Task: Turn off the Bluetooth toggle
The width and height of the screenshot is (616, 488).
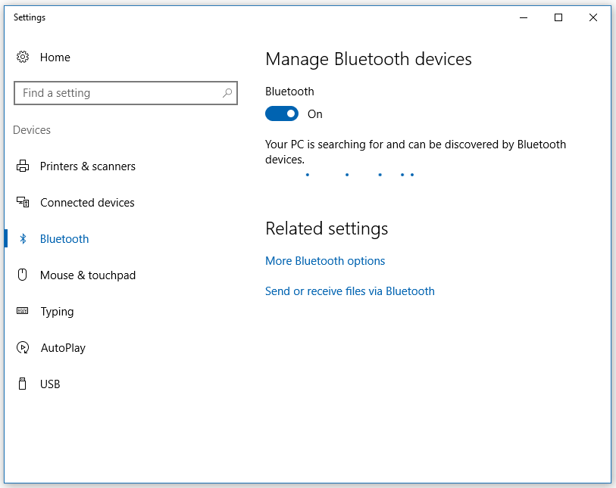Action: [x=282, y=113]
